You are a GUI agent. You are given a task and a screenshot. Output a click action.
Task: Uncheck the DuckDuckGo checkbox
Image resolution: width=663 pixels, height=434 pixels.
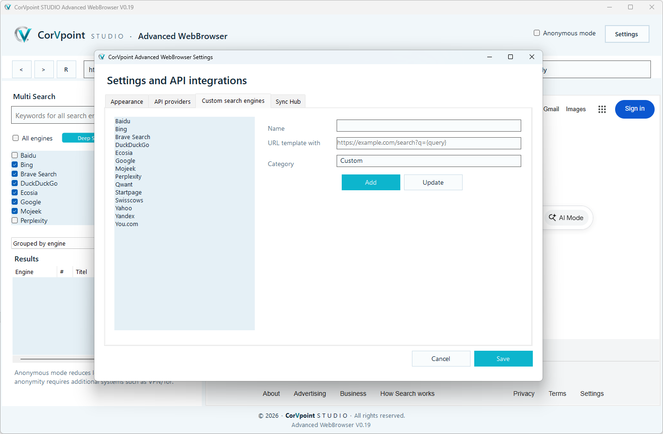click(x=15, y=183)
